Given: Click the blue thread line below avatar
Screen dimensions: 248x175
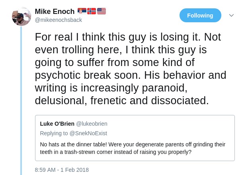Looking at the screenshot, I should click(x=21, y=99).
